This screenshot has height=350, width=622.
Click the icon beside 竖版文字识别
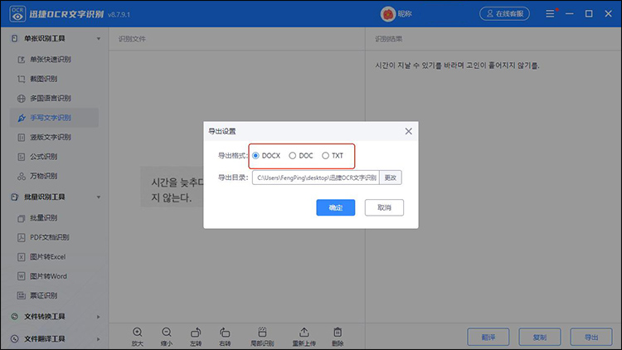22,138
